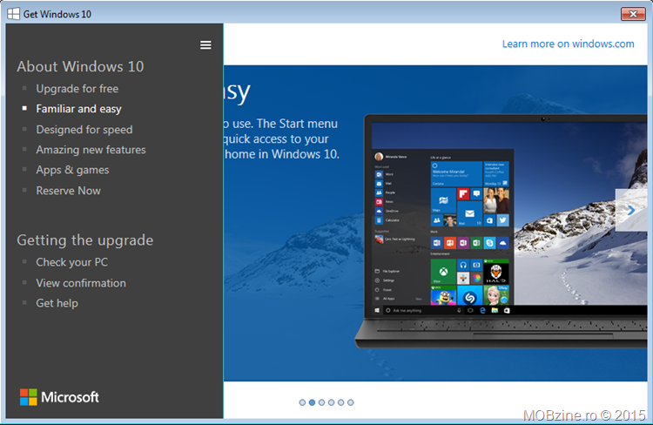Open Amazing new features section
653x425 pixels.
point(91,150)
